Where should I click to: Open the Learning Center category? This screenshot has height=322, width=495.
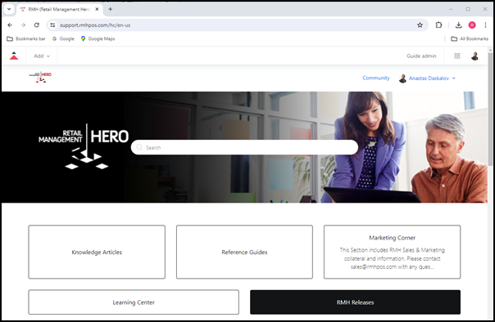(x=134, y=302)
